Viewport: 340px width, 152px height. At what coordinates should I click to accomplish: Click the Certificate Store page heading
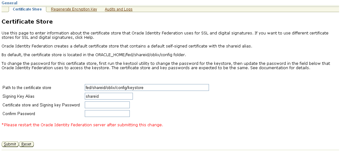(27, 22)
